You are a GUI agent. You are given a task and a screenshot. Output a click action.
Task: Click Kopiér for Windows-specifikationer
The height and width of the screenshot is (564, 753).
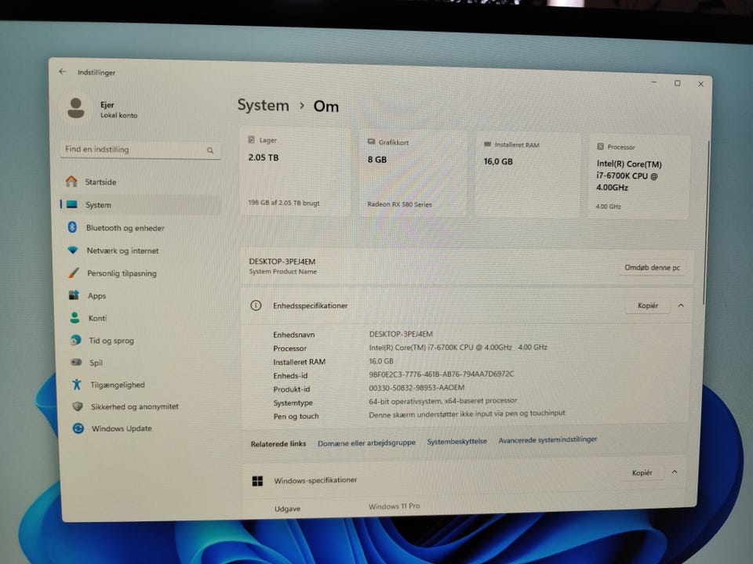click(x=642, y=472)
